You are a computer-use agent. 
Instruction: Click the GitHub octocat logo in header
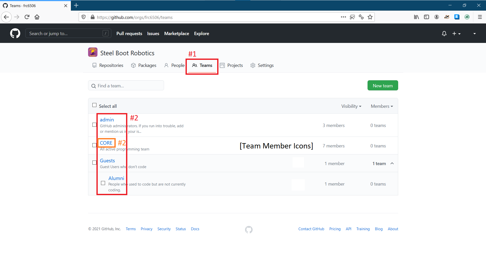coord(15,33)
